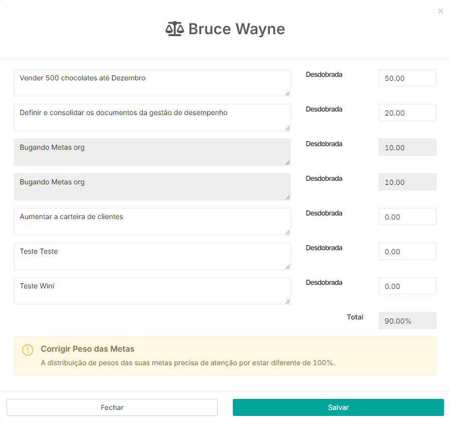
Task: Close the dialog with the X icon
Action: [x=440, y=11]
